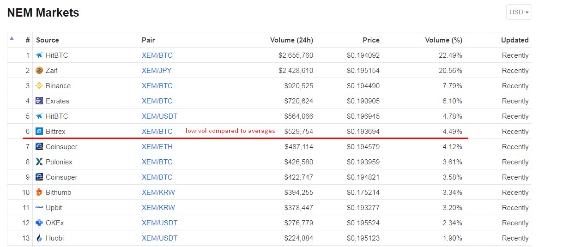The image size is (569, 247).
Task: Click the Exrates exchange logo
Action: [x=39, y=101]
